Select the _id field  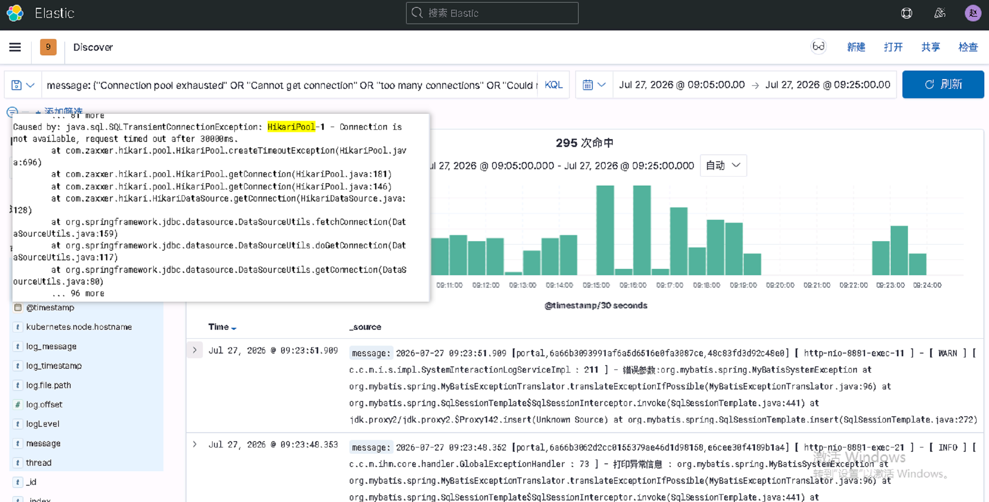point(31,482)
